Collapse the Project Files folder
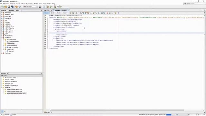This screenshot has height=116, width=206. coord(4,49)
